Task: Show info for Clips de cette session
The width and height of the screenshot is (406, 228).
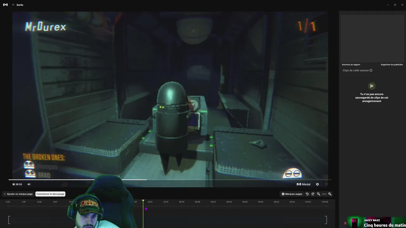Action: pyautogui.click(x=371, y=70)
